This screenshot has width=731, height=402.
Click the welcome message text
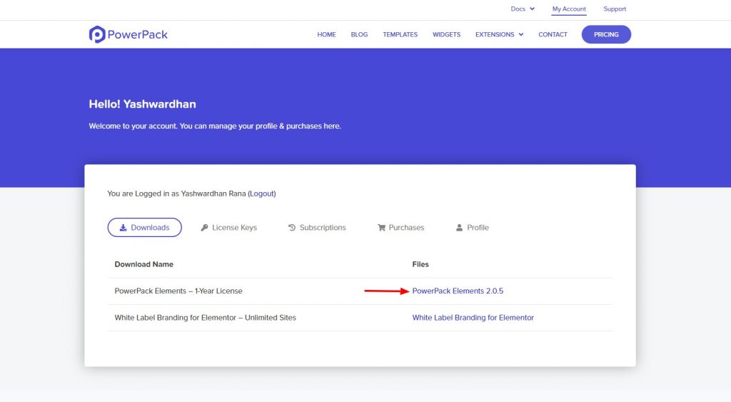pos(215,126)
